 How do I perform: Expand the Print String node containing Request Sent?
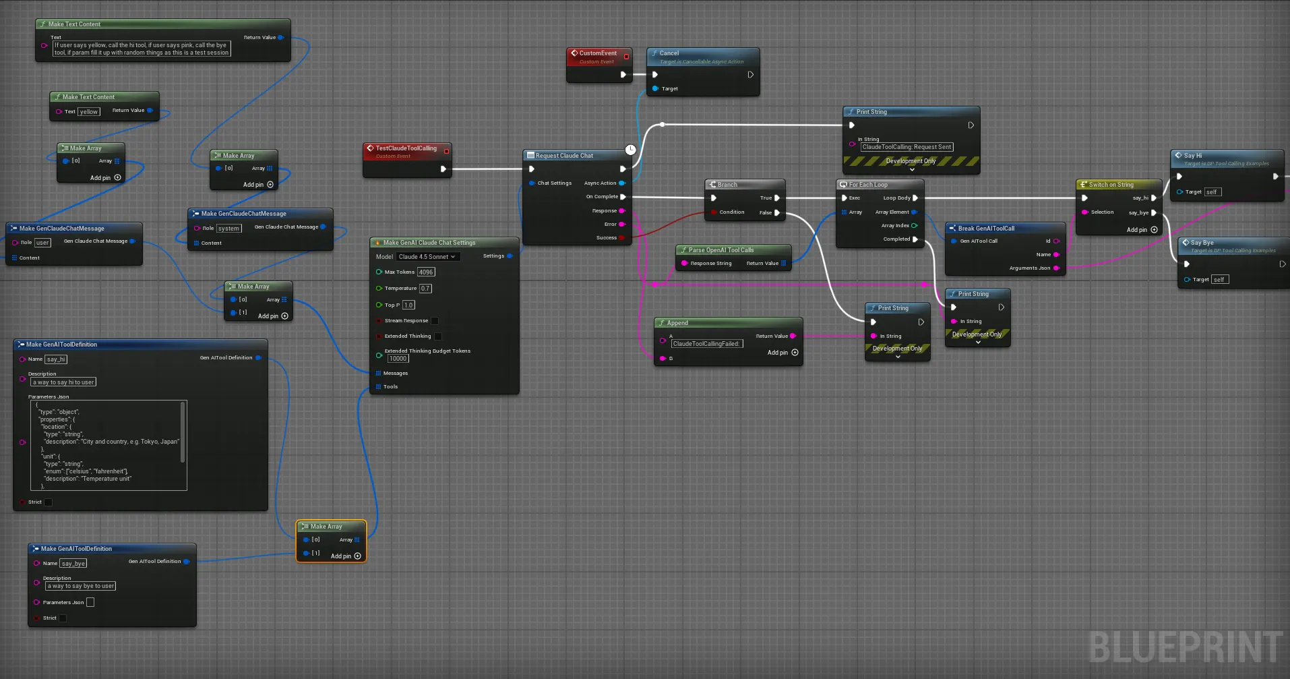[x=912, y=170]
